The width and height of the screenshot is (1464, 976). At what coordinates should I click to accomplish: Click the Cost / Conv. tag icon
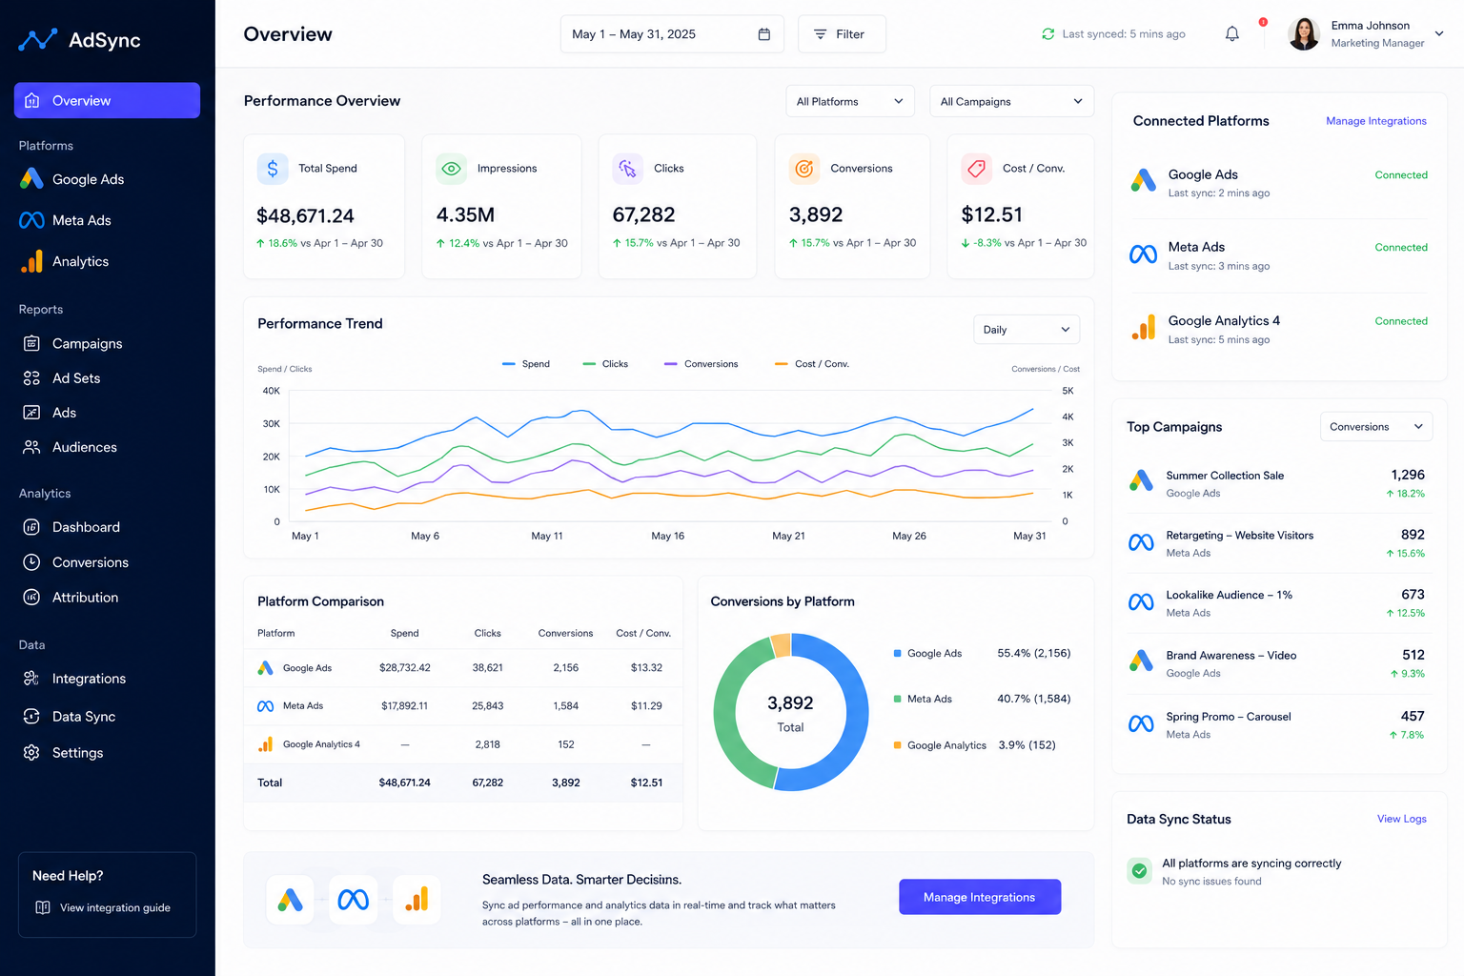pyautogui.click(x=977, y=169)
